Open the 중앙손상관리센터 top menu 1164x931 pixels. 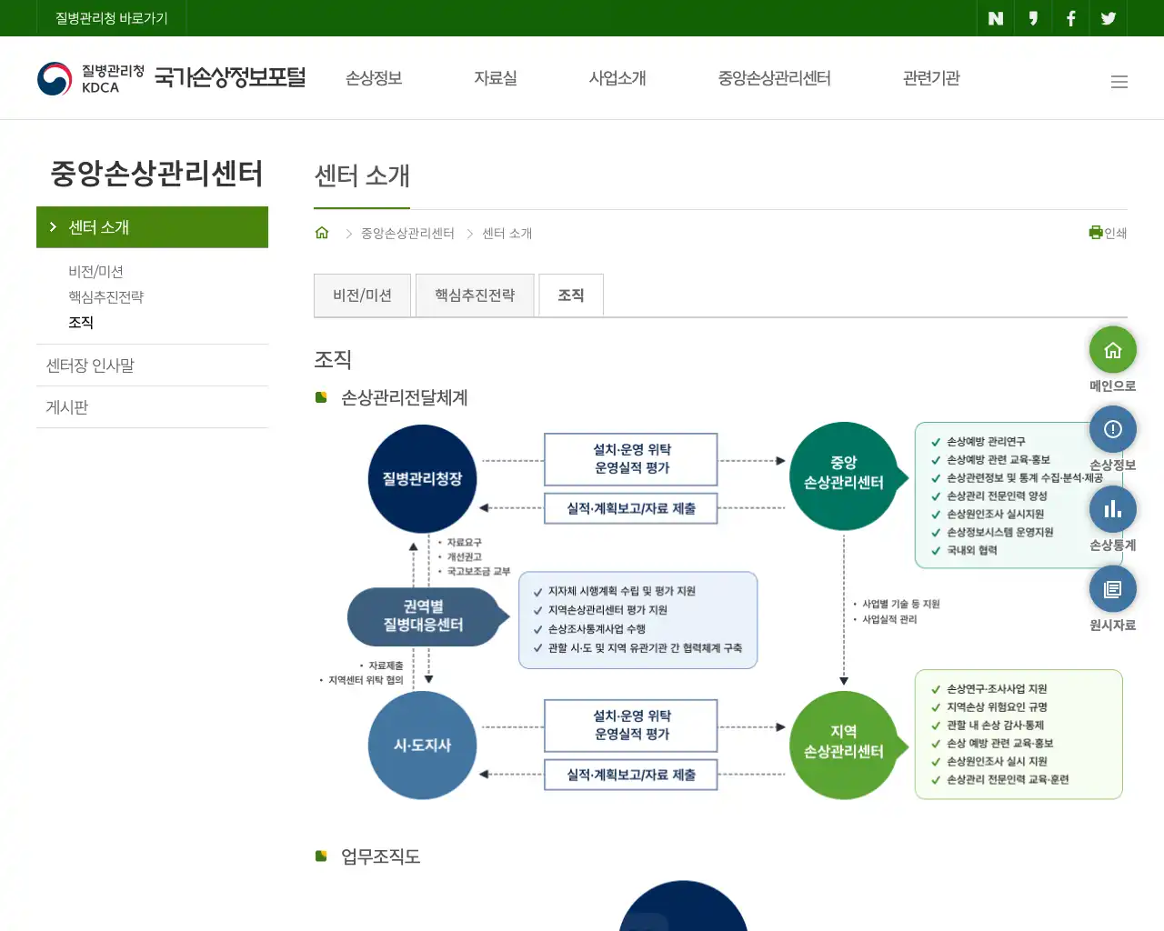coord(775,78)
